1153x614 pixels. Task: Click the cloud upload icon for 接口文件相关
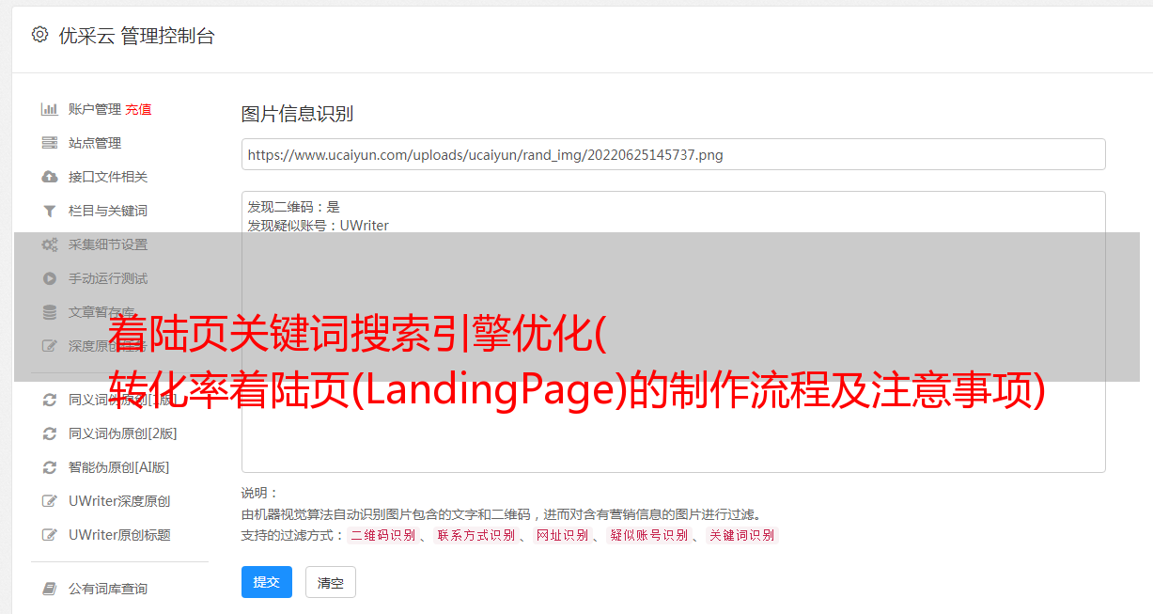(50, 177)
